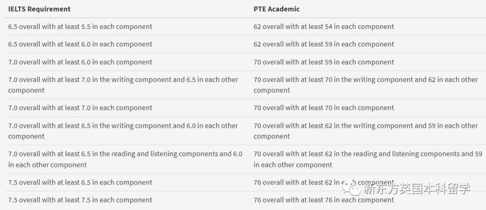The width and height of the screenshot is (486, 210).
Task: Select IELTS 7.0 overall at least 7.0 each
Action: pyautogui.click(x=80, y=108)
